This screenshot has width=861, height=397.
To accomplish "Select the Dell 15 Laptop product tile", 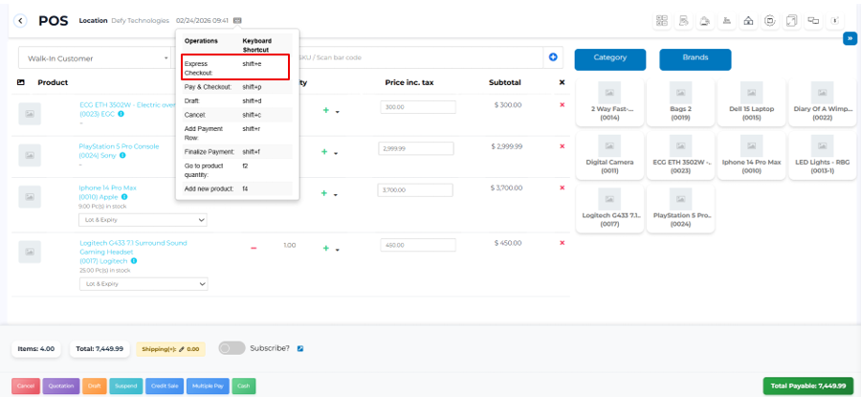I will coord(751,102).
